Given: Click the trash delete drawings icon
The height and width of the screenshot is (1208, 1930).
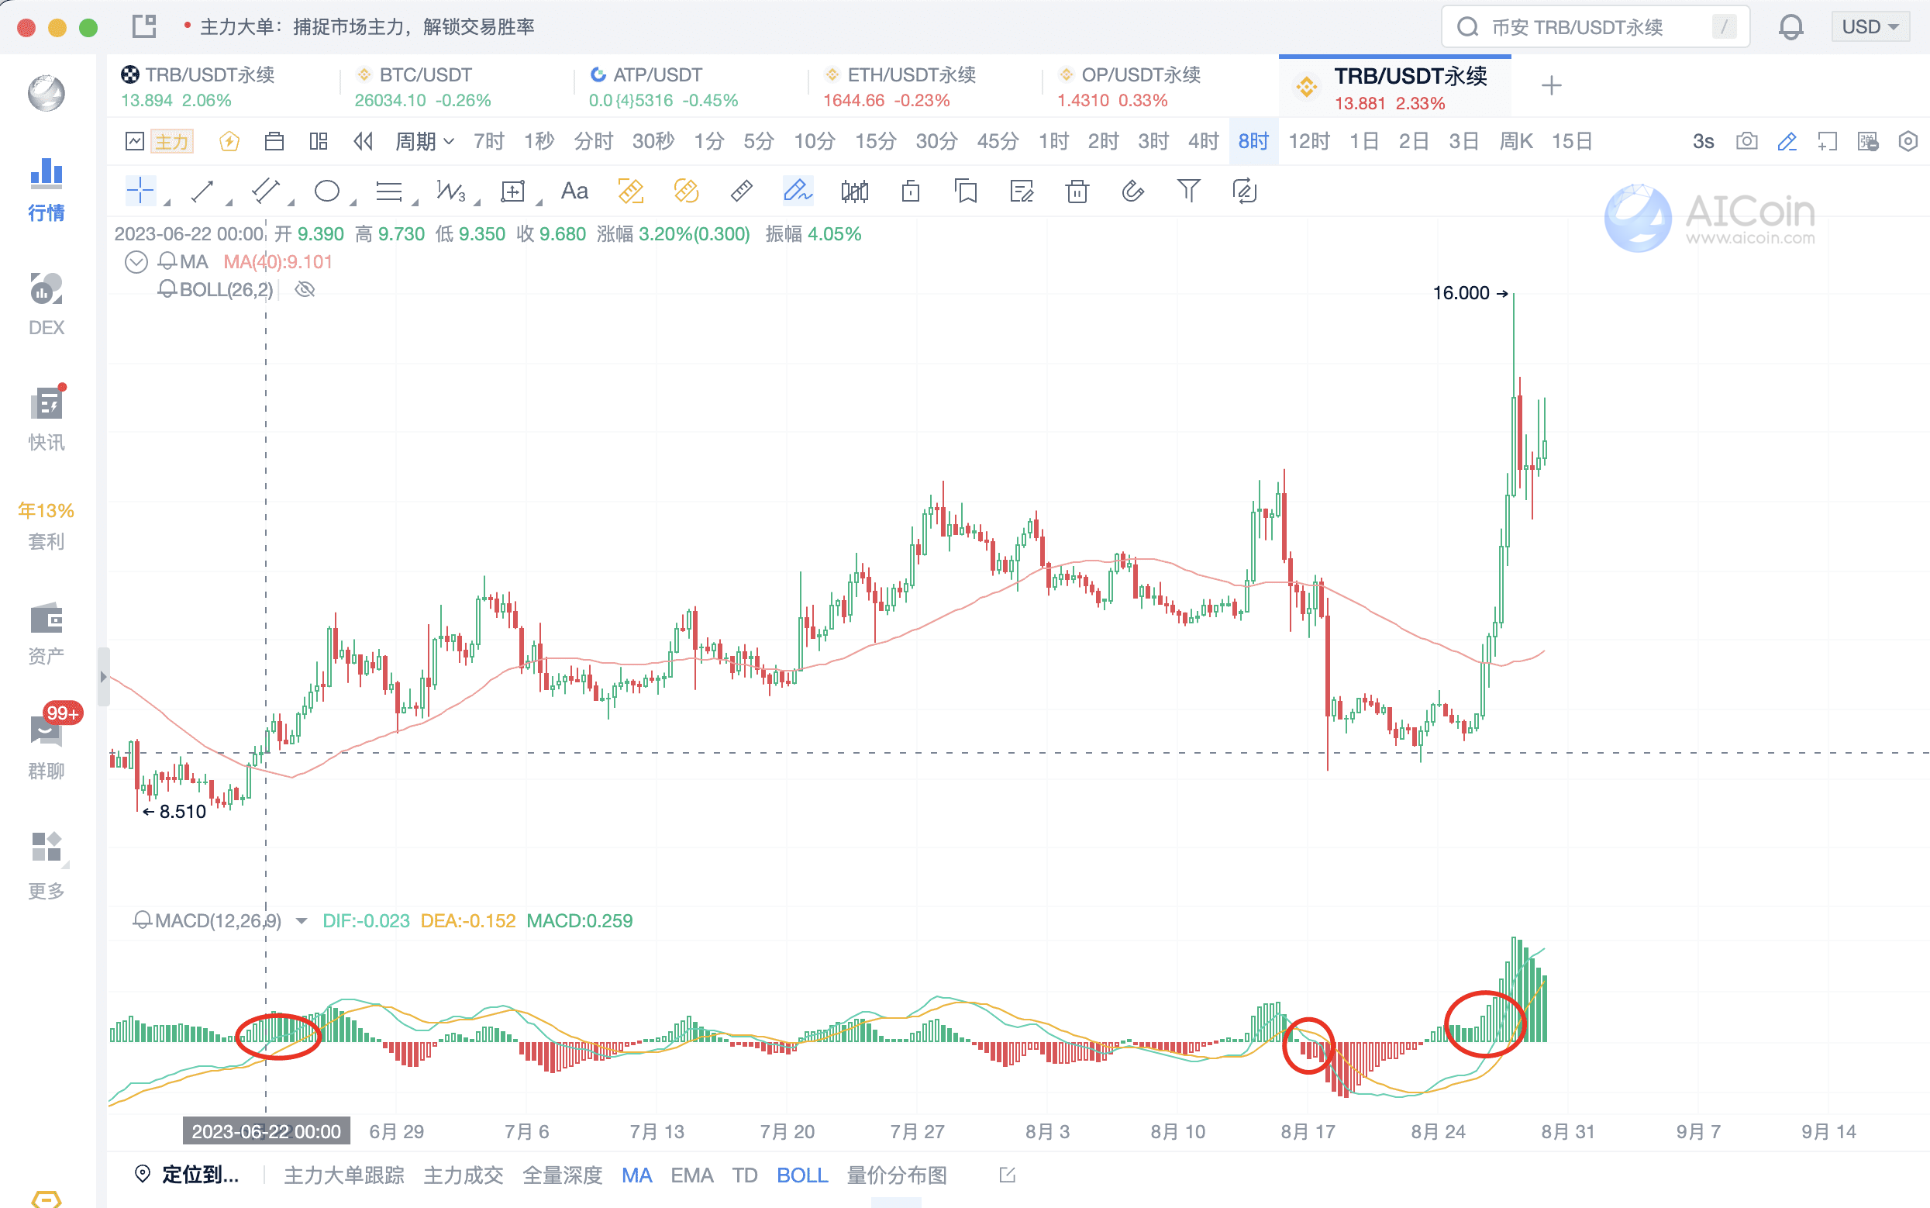Looking at the screenshot, I should (1077, 191).
